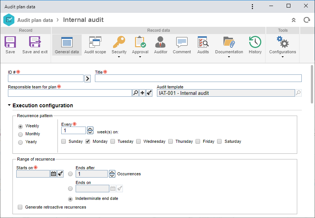The image size is (315, 218).
Task: Enable Generate retroactive recurrences
Action: click(20, 207)
